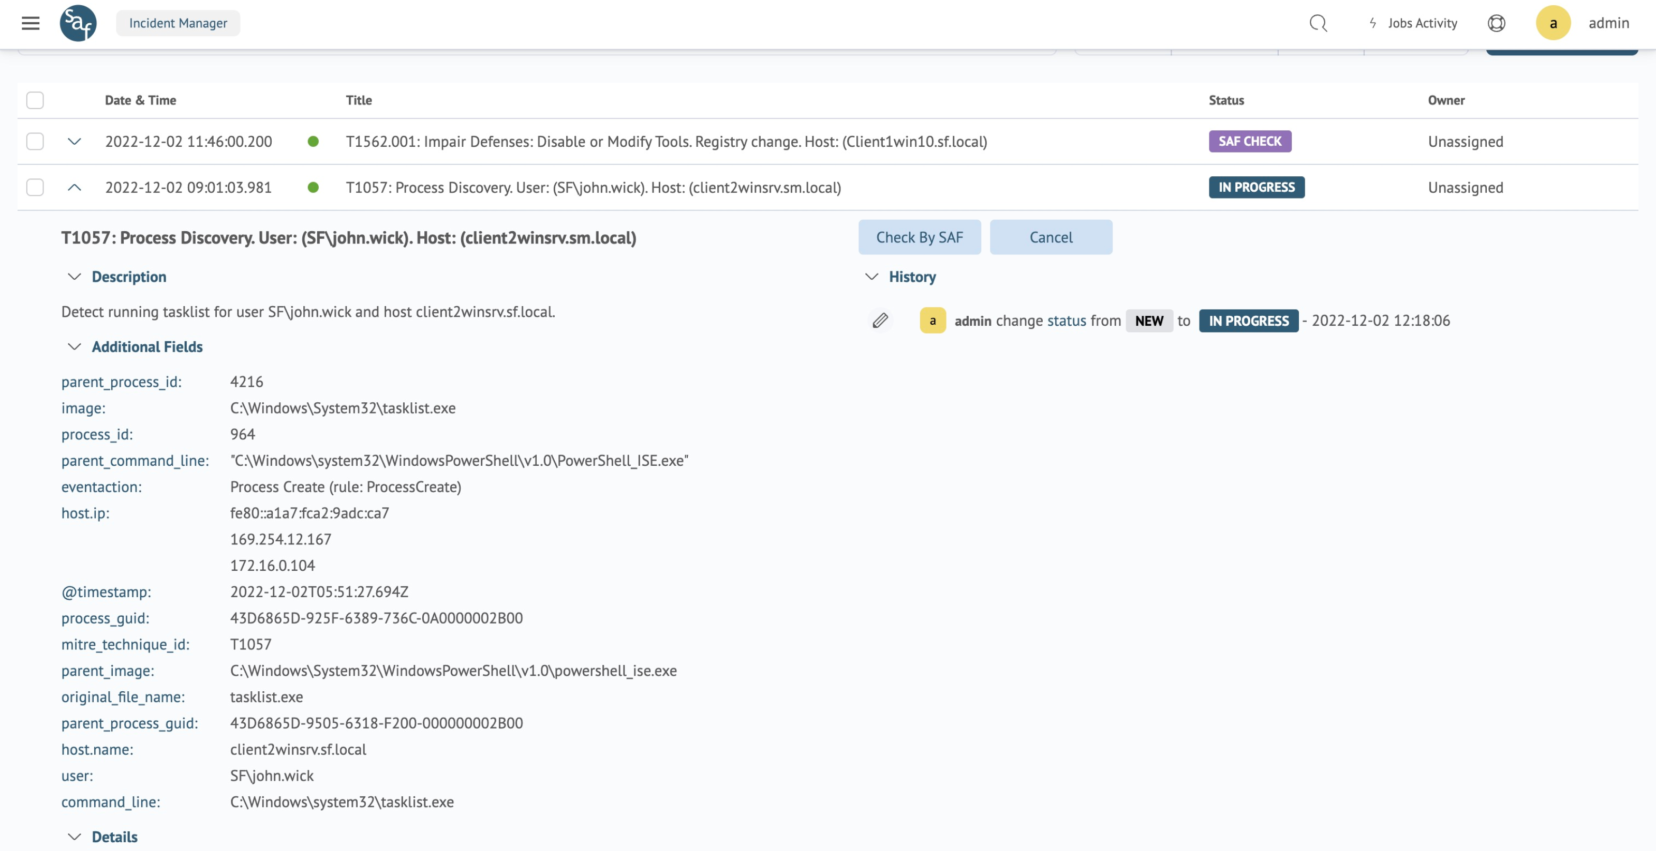Open the Incident Manager tab
Viewport: 1656px width, 851px height.
[x=178, y=23]
